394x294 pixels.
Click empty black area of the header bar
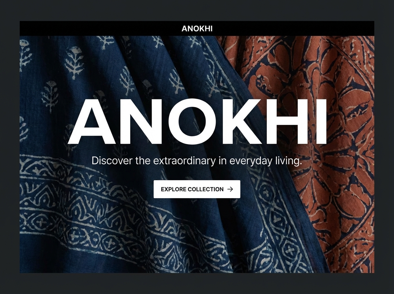pyautogui.click(x=98, y=29)
